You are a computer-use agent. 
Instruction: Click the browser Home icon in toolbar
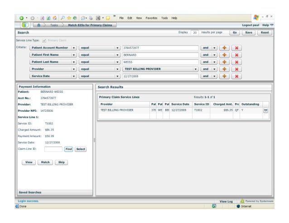[55, 18]
